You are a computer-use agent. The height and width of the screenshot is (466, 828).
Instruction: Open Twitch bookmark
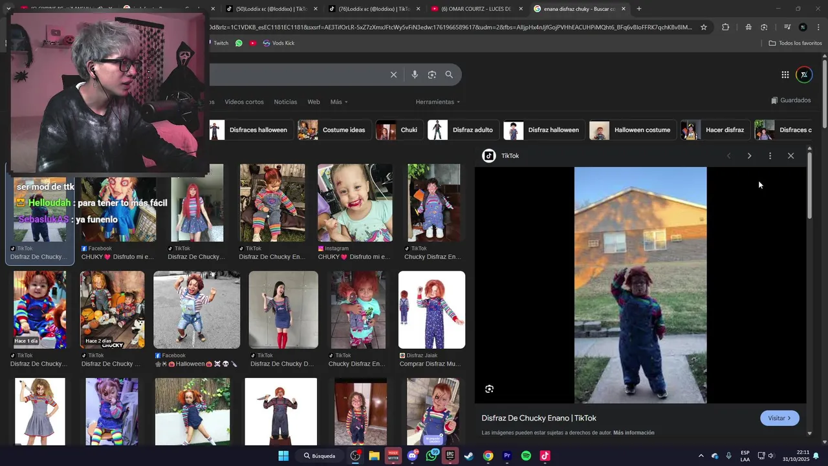click(220, 43)
